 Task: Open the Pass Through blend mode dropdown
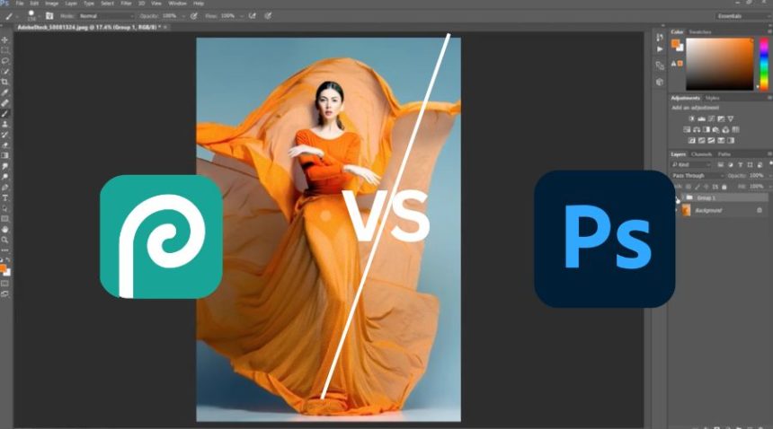(x=697, y=176)
